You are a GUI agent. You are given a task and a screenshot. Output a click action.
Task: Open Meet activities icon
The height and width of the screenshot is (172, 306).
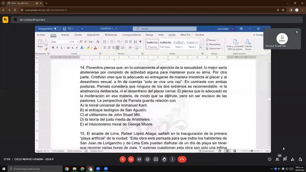pyautogui.click(x=293, y=159)
